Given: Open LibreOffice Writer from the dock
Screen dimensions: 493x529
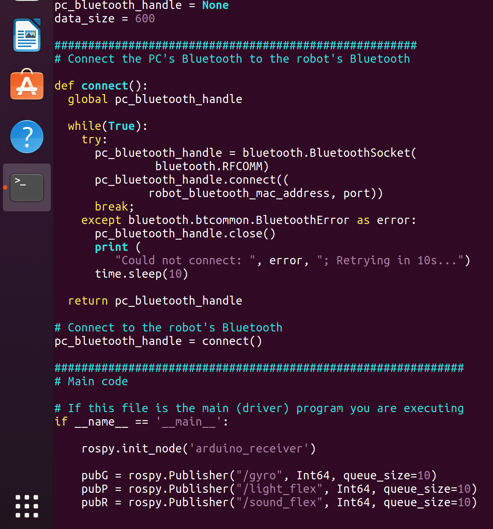Looking at the screenshot, I should 27,35.
